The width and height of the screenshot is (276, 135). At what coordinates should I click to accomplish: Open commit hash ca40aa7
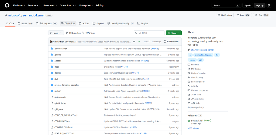pos(147,42)
